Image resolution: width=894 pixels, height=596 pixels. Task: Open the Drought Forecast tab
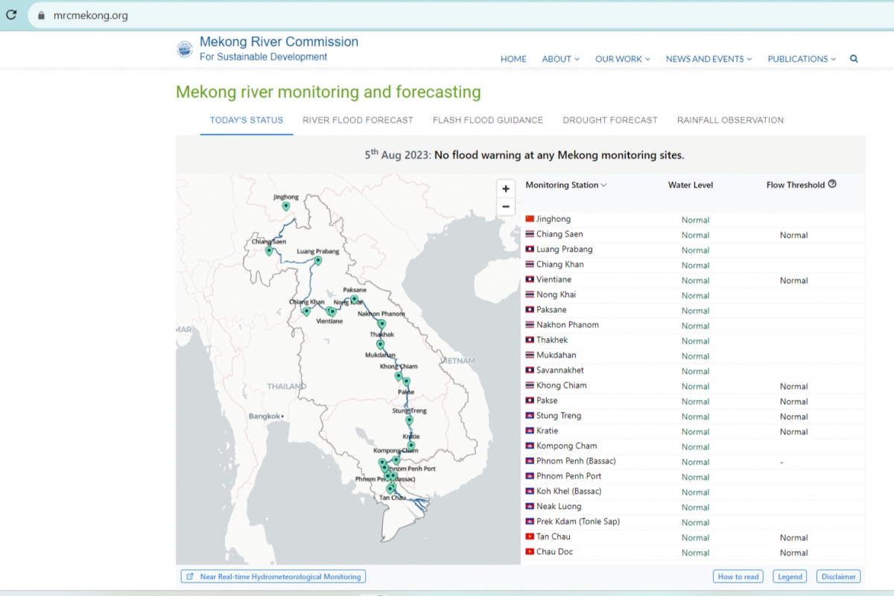609,120
